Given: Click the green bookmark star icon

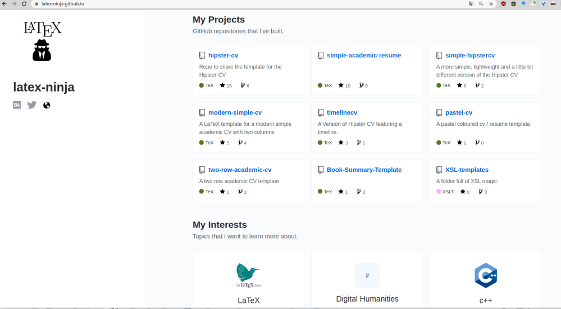Looking at the screenshot, I should tap(491, 3).
